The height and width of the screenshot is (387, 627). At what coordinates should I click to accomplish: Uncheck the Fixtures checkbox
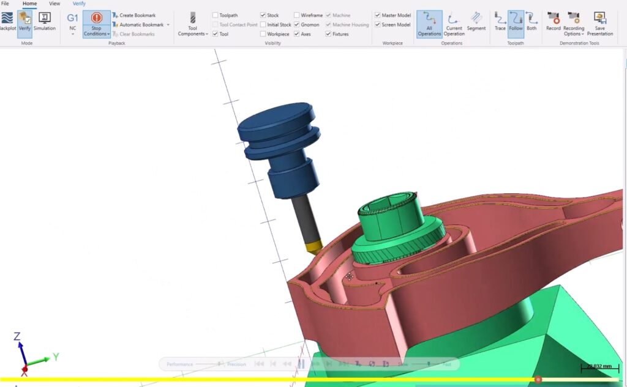click(329, 34)
